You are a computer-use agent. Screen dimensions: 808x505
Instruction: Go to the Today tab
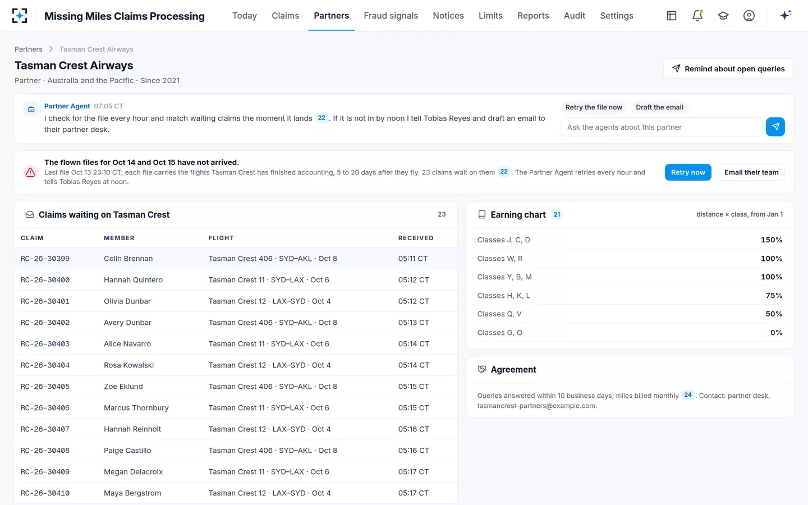tap(245, 16)
